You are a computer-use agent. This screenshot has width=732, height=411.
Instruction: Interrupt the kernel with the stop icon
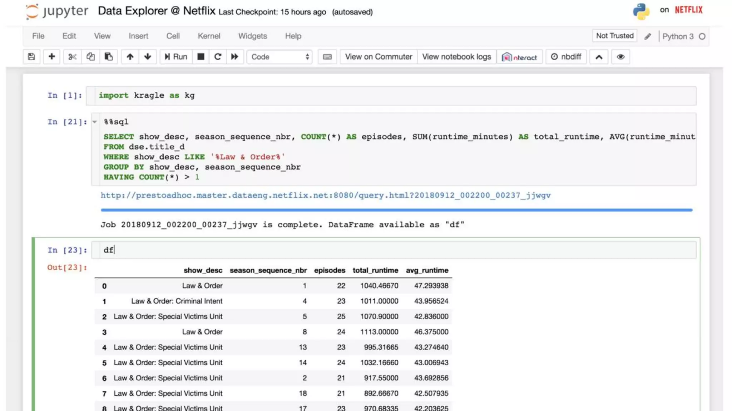201,57
